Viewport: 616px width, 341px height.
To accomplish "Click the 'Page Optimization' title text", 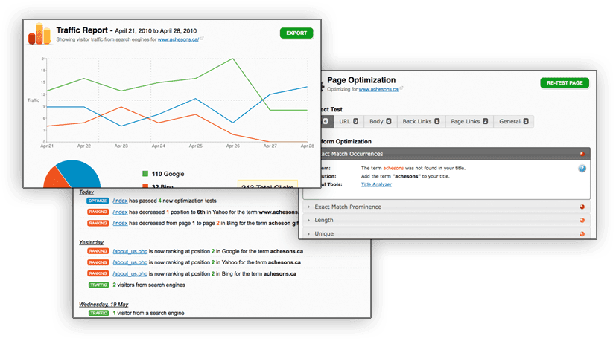I will tap(361, 80).
